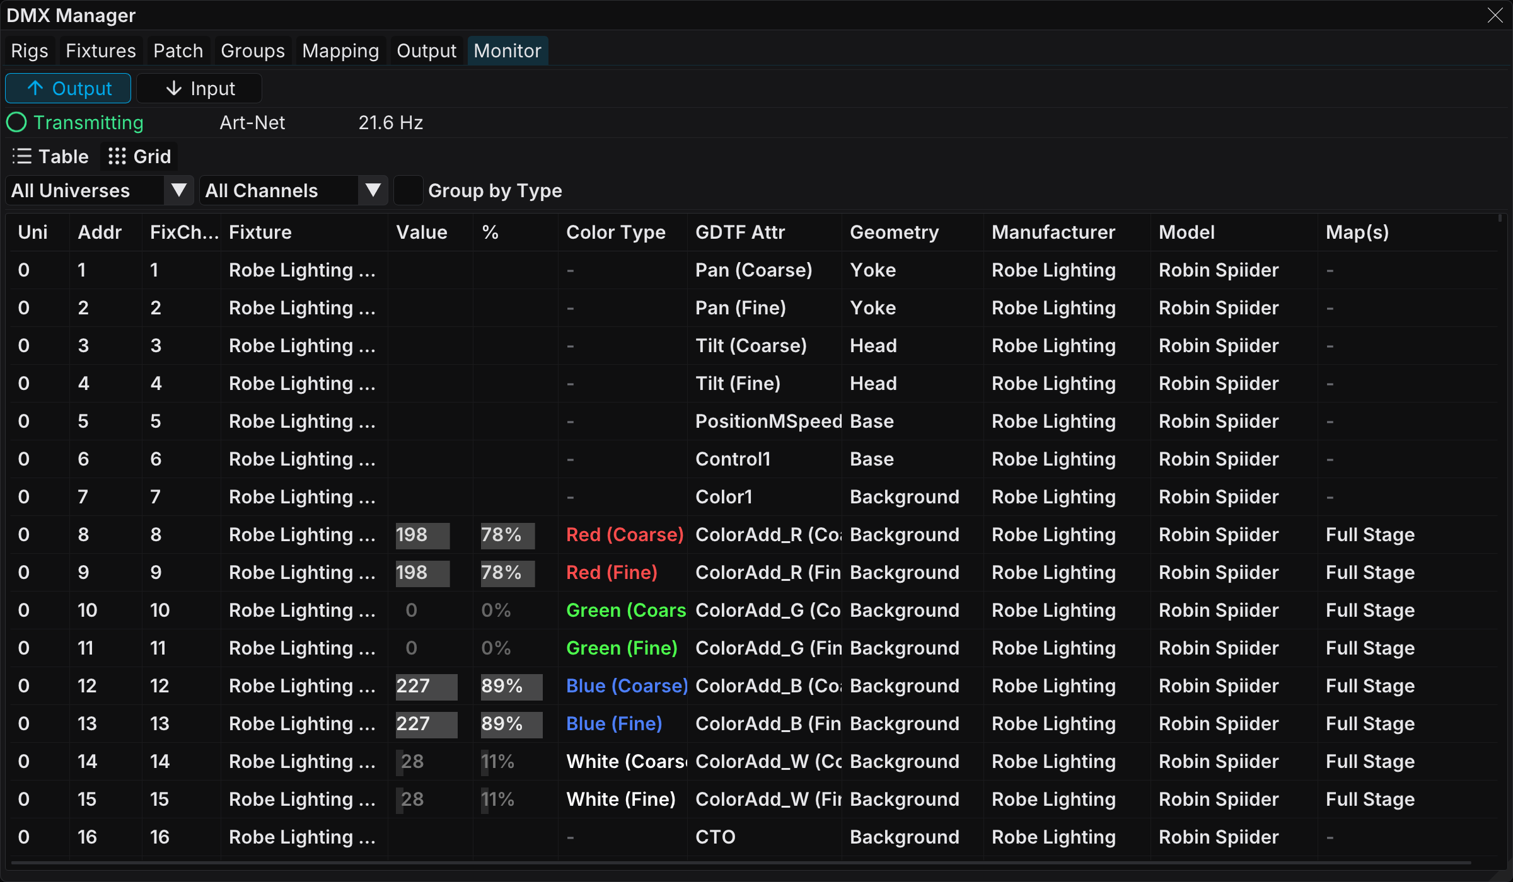Click the 89% bar for Blue (Coarse)

(512, 686)
